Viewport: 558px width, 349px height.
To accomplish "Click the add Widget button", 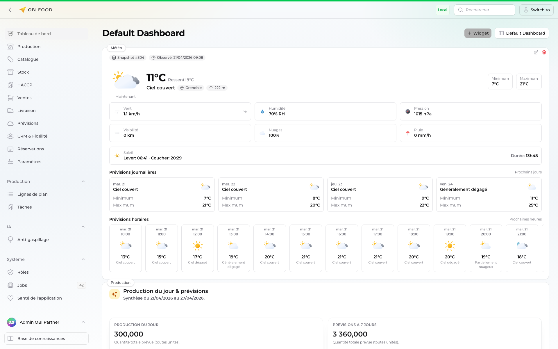I will [478, 33].
